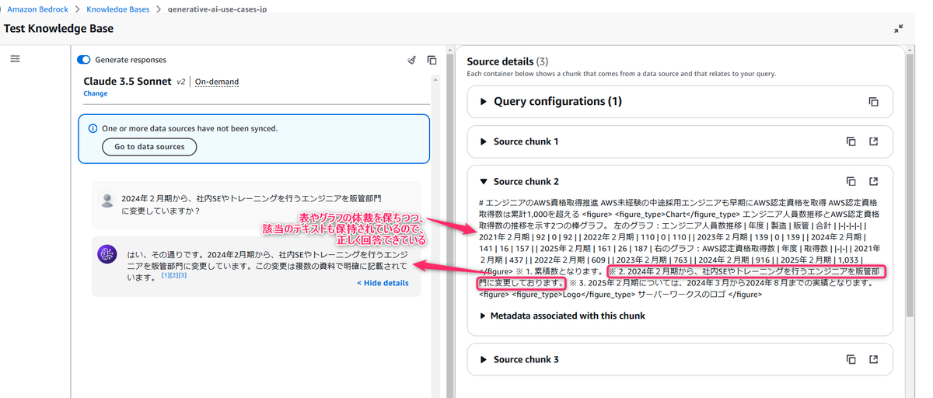Copy Source chunk 3 content
This screenshot has height=398, width=933.
851,360
